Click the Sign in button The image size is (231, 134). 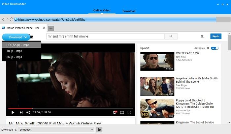click(215, 36)
